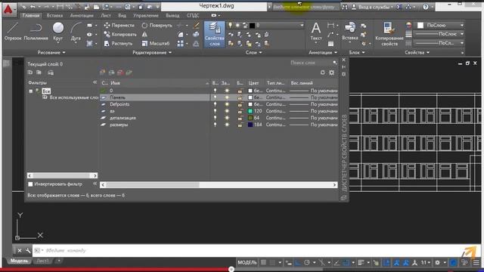The image size is (484, 272).
Task: Click the Повернуть rotate tool
Action: point(157,25)
